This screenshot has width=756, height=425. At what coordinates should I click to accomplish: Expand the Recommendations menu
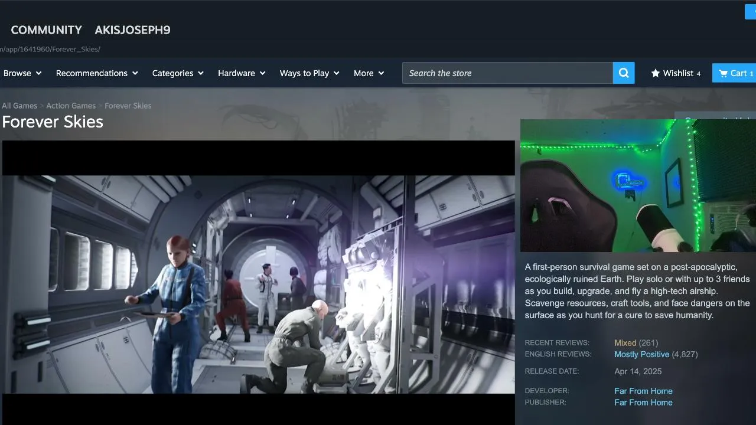point(97,73)
